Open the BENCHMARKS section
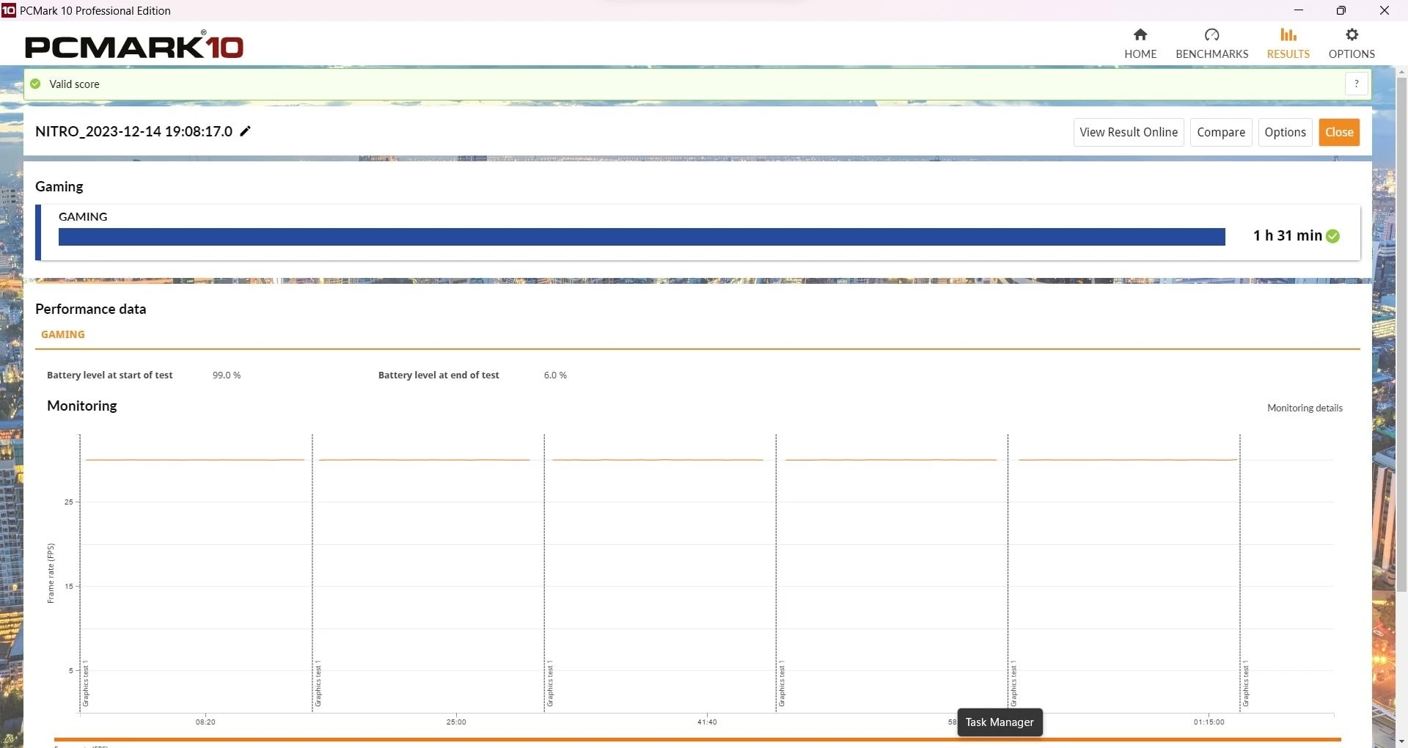Screen dimensions: 1408x748 (x=1211, y=44)
